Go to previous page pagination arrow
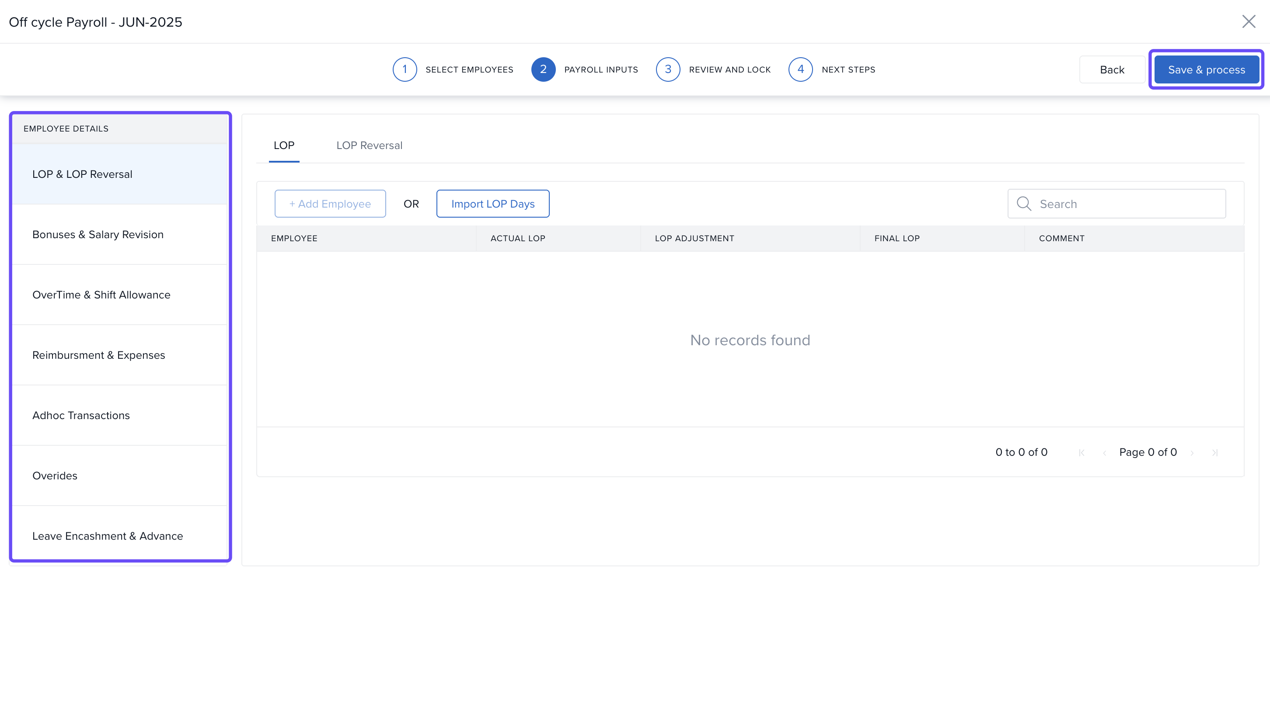Viewport: 1270px width, 704px height. click(1104, 453)
